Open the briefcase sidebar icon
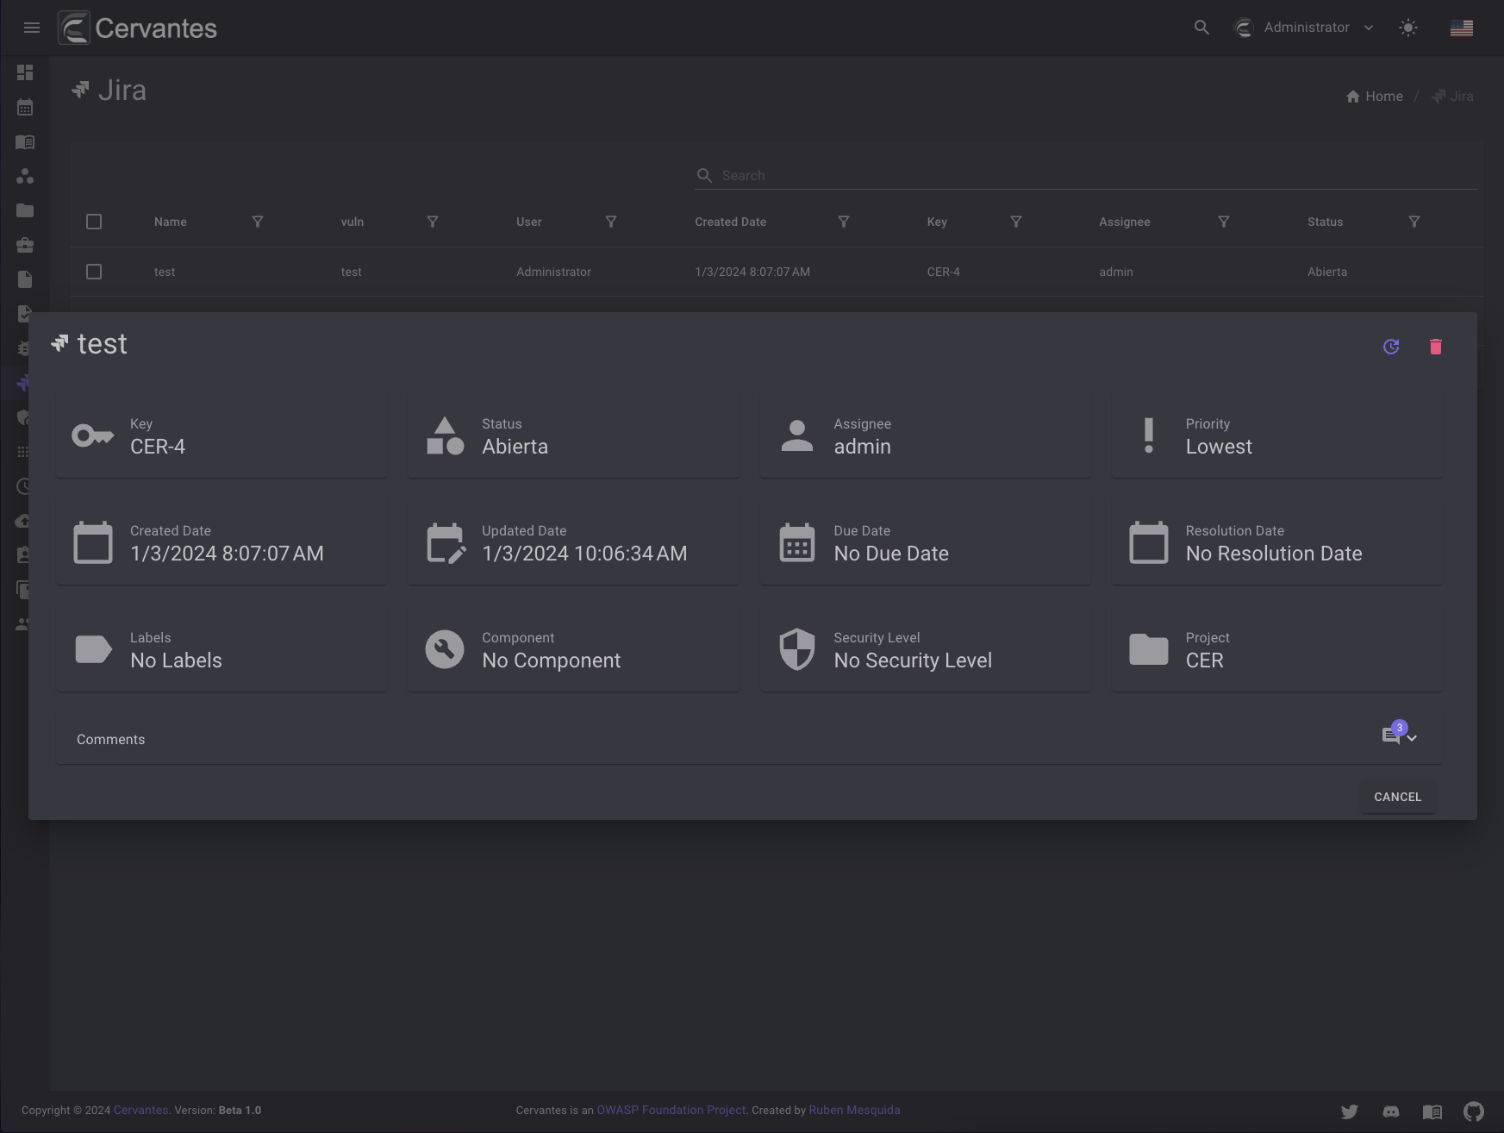The width and height of the screenshot is (1504, 1133). point(25,245)
